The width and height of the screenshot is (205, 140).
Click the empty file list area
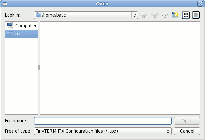click(x=120, y=68)
